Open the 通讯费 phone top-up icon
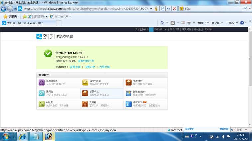Screen dimensions: 252x141 click(x=42, y=93)
